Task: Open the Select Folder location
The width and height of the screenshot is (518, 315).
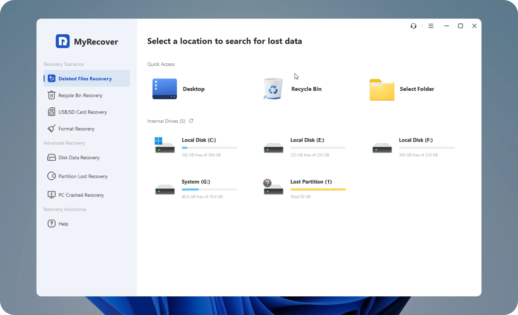Action: tap(382, 89)
